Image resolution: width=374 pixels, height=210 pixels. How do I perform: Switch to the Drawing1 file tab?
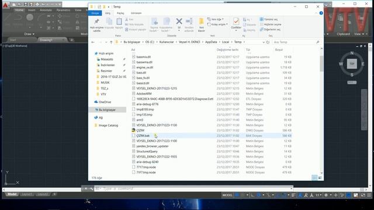[46, 40]
